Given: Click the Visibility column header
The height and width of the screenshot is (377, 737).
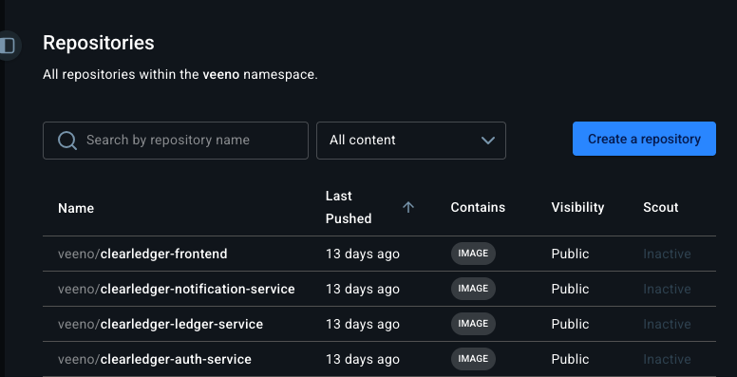Looking at the screenshot, I should click(577, 207).
